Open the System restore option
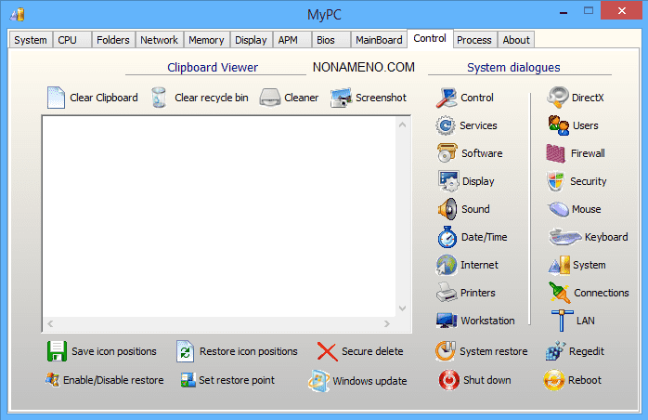The image size is (648, 420). tap(447, 351)
